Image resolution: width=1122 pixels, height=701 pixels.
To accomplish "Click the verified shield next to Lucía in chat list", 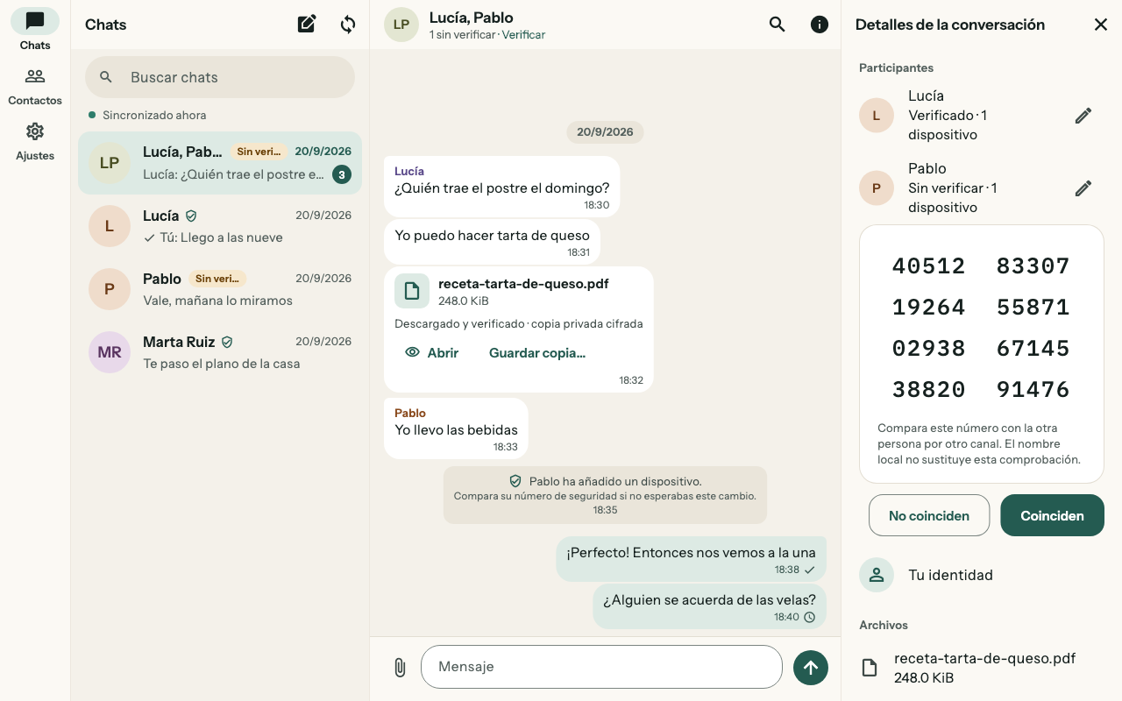I will pos(191,216).
